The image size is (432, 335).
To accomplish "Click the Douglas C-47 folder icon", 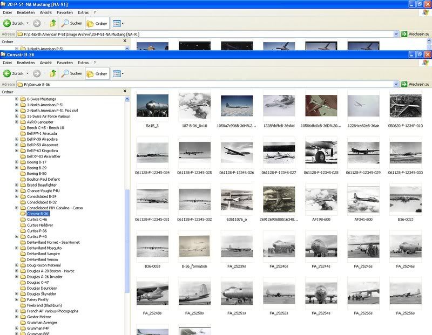I will coord(23,283).
